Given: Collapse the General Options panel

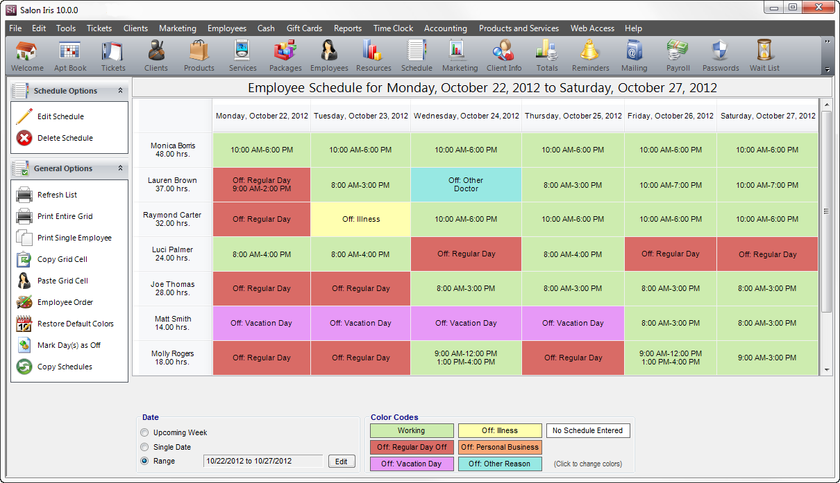Looking at the screenshot, I should click(x=120, y=168).
